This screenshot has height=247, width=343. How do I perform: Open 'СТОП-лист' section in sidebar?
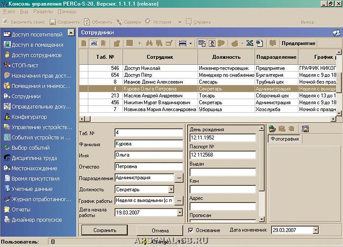coord(24,66)
